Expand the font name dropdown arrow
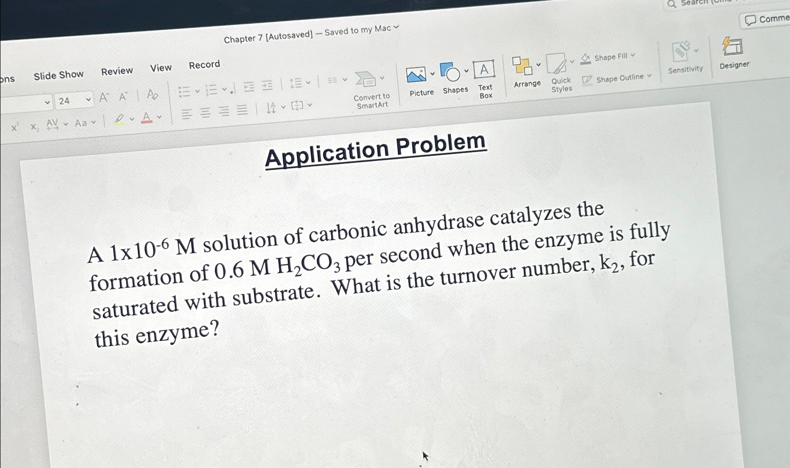Viewport: 790px width, 468px height. 47,102
